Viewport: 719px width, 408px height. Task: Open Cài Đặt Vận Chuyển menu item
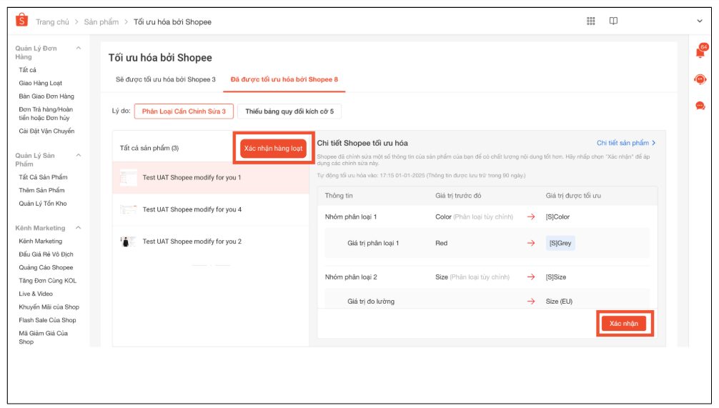pyautogui.click(x=46, y=131)
